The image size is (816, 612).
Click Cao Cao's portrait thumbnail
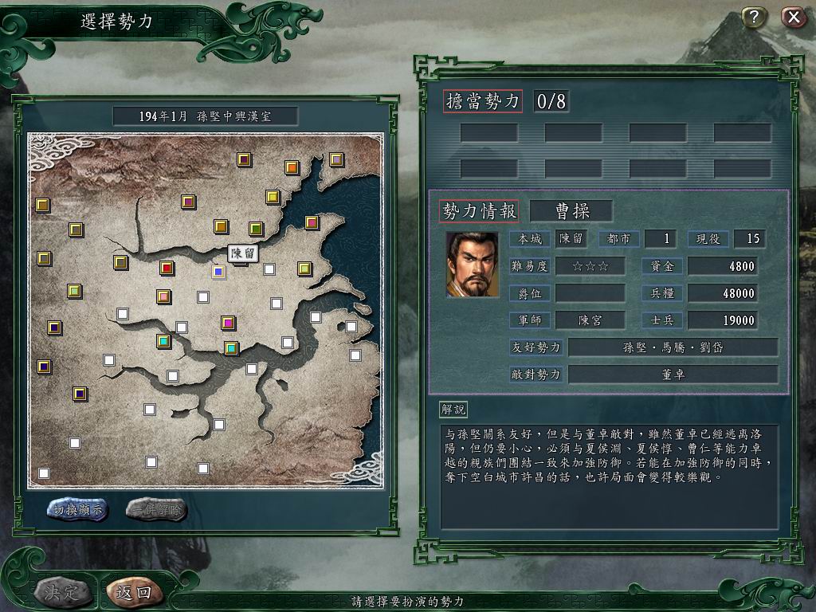point(473,265)
